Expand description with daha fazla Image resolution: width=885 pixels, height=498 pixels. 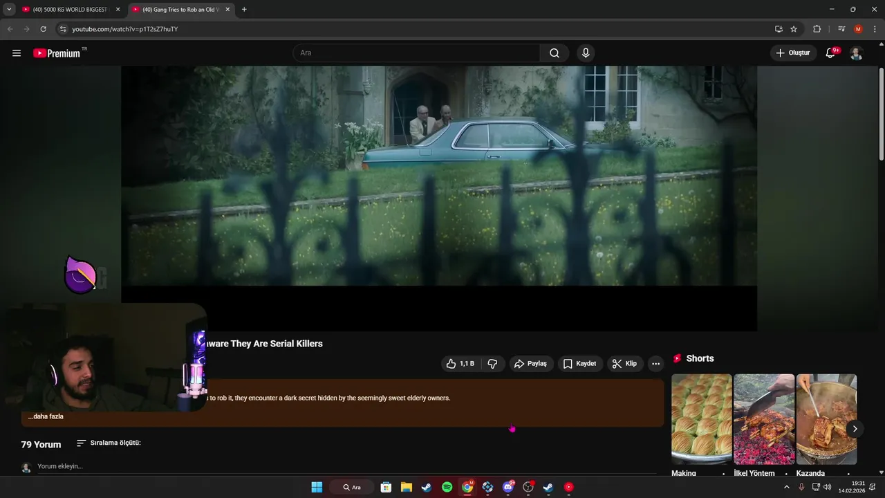46,416
